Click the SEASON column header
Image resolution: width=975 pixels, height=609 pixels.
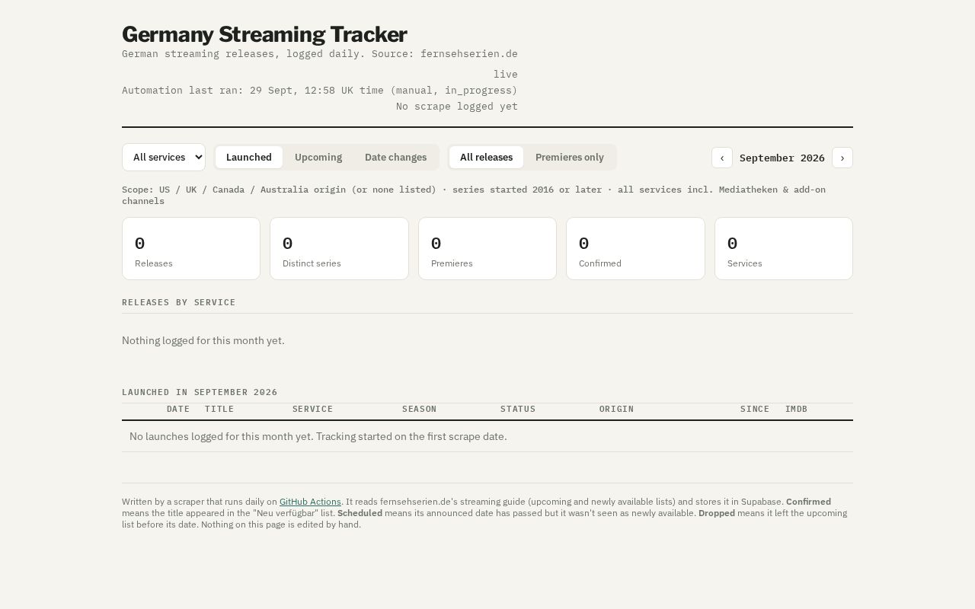(419, 409)
